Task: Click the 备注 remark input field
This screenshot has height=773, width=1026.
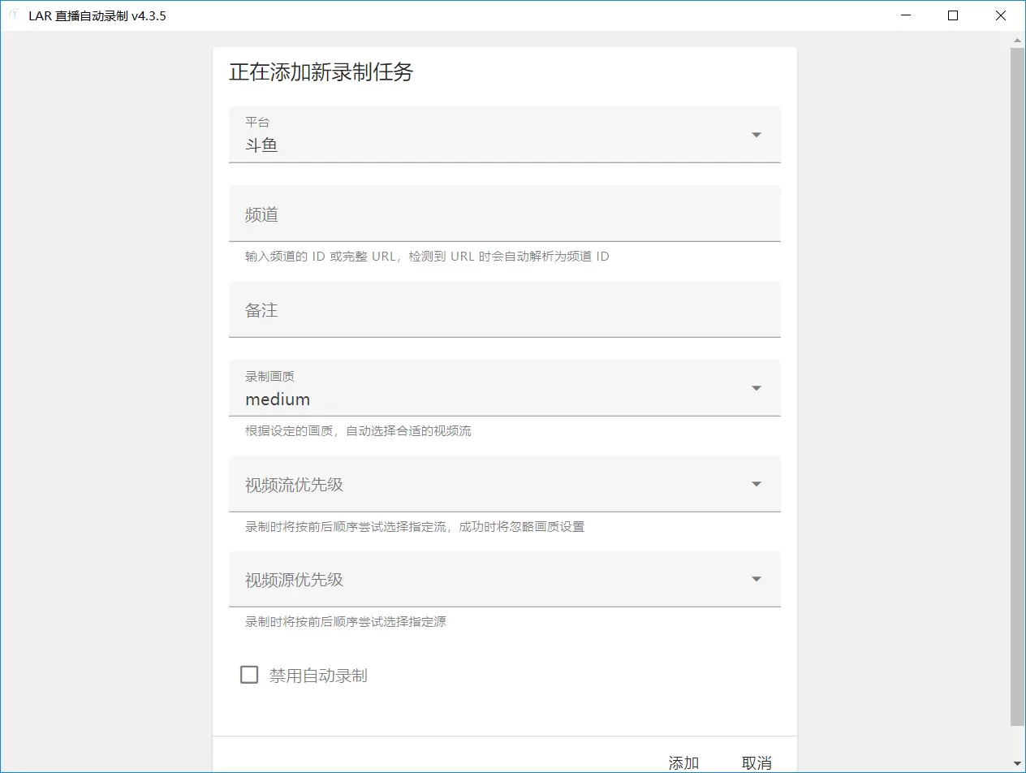Action: (x=503, y=309)
